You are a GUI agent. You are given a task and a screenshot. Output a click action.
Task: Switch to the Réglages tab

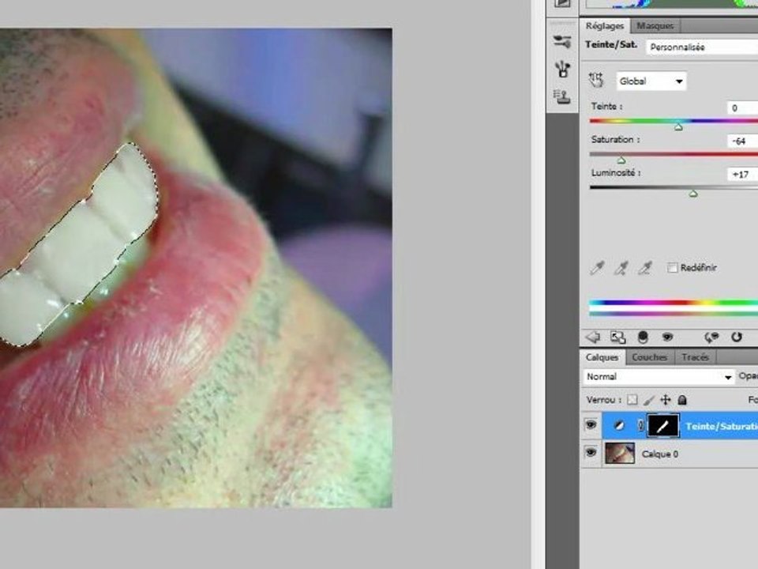point(604,25)
